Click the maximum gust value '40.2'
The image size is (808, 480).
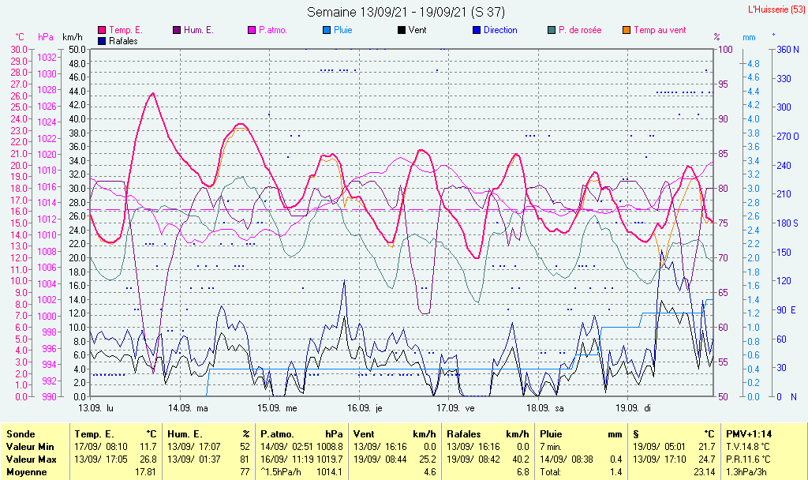tap(521, 459)
